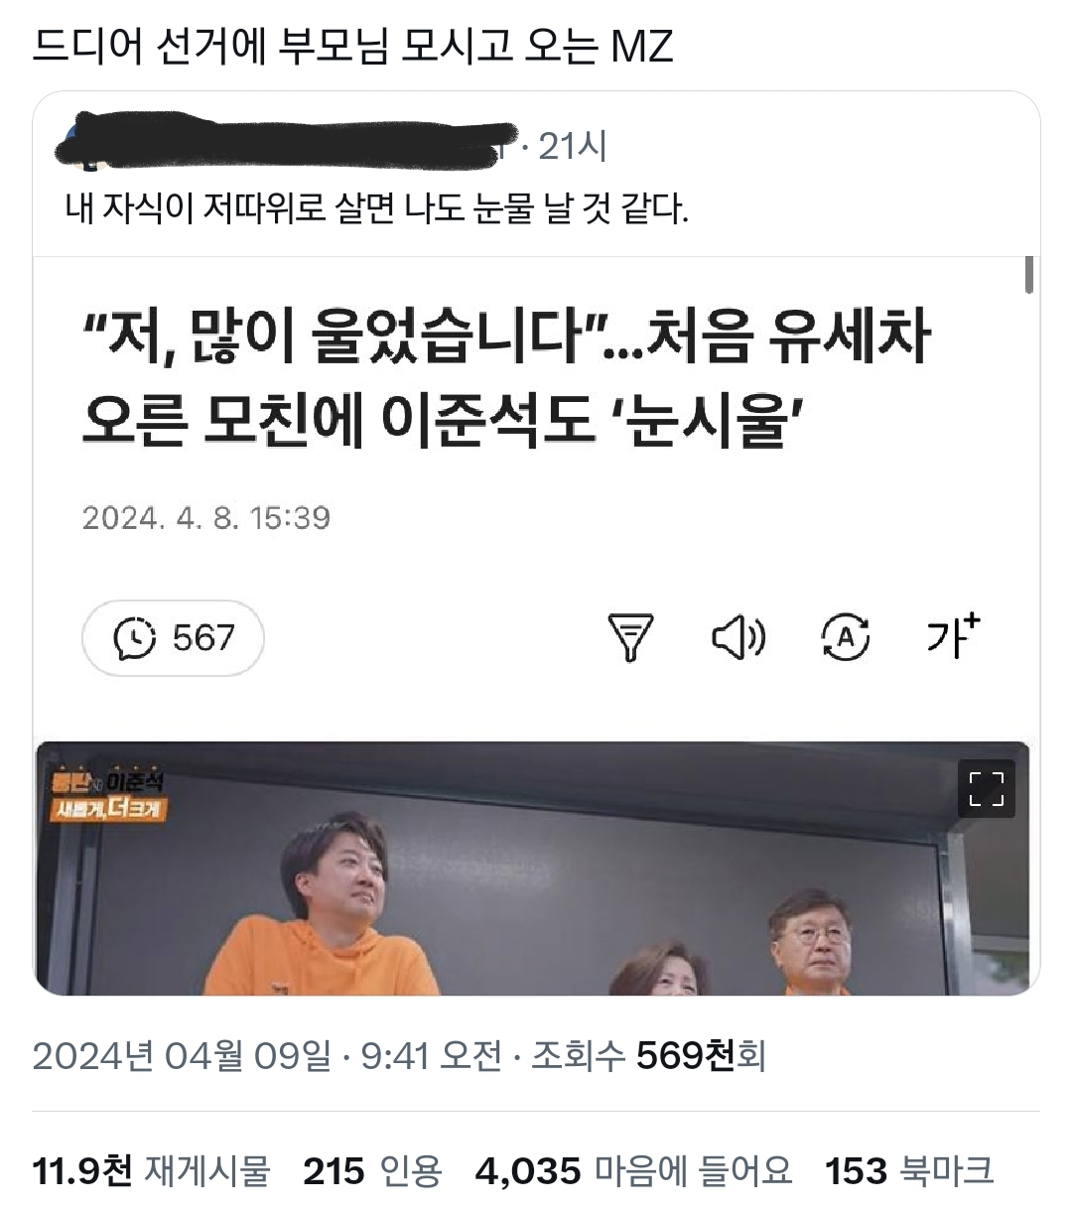
Task: Show the 4,035 마음에 들어요 likes
Action: click(x=634, y=1171)
